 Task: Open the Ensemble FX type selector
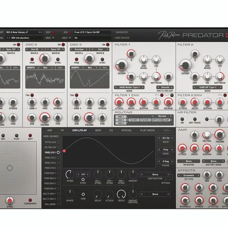point(189,175)
